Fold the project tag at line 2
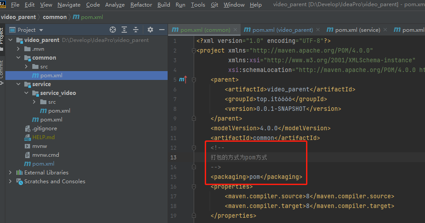The height and width of the screenshot is (223, 425). [194, 51]
